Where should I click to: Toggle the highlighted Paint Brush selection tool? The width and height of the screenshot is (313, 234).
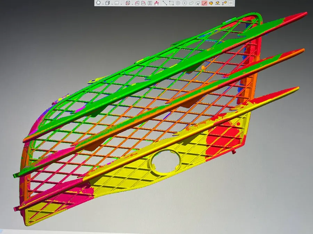point(204,3)
